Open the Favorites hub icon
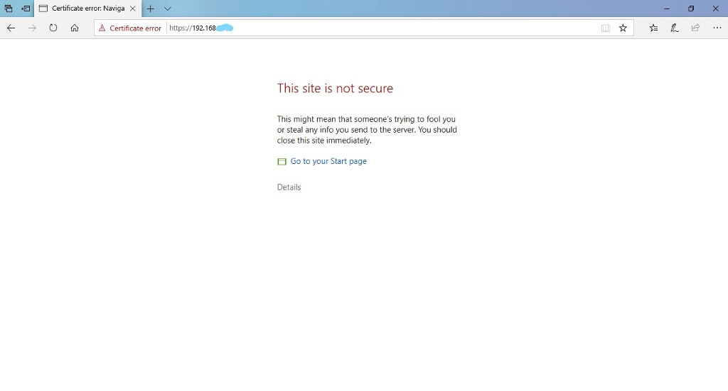The image size is (728, 391). pos(653,28)
